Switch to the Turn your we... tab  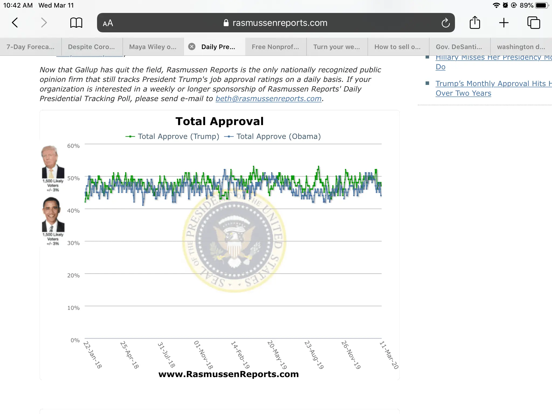pos(337,47)
